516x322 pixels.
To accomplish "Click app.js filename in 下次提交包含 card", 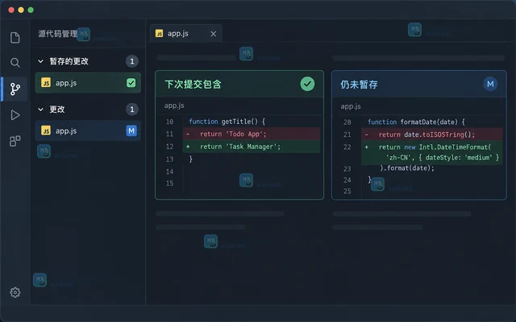I will (x=174, y=105).
